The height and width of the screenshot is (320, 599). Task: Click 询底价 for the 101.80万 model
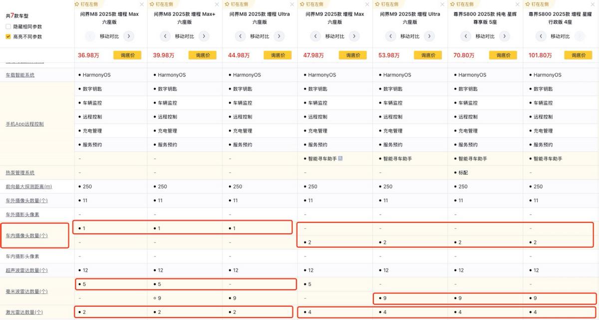click(578, 55)
